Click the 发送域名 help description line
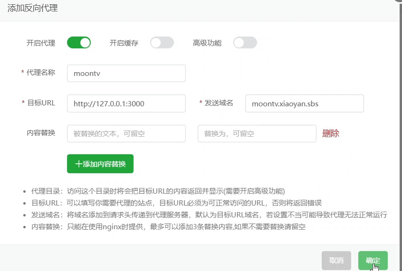Viewport: 402px width, 271px height. pos(209,215)
